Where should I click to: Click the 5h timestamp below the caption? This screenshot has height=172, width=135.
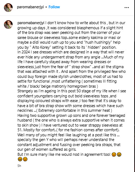tap(19, 166)
